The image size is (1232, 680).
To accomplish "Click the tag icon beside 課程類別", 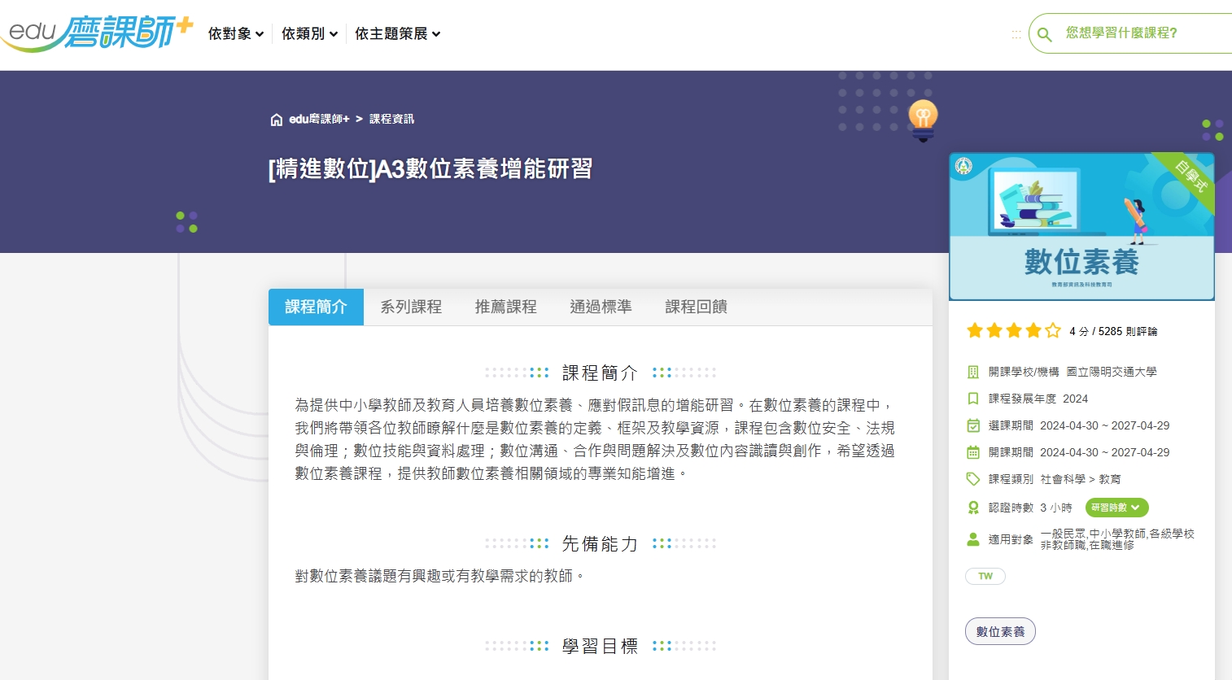I will (972, 479).
